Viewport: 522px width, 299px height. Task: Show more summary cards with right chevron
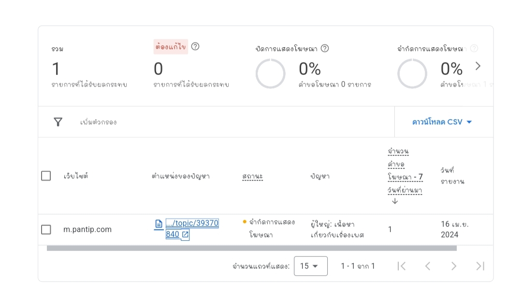[478, 66]
